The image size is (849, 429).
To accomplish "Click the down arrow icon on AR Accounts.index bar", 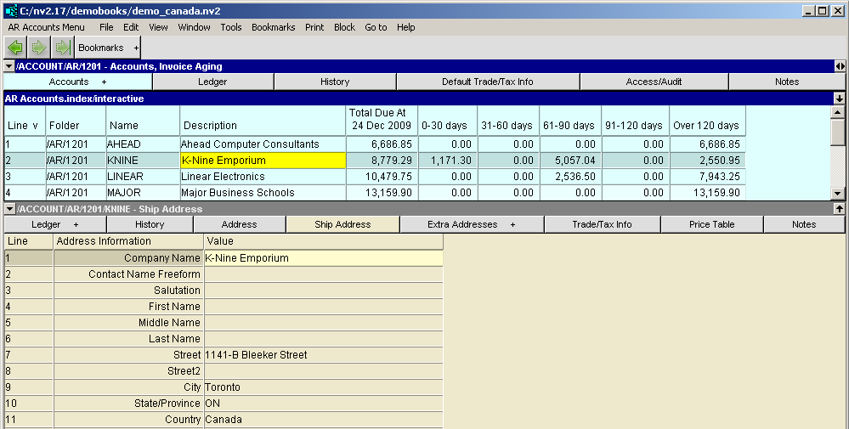I will pyautogui.click(x=840, y=99).
